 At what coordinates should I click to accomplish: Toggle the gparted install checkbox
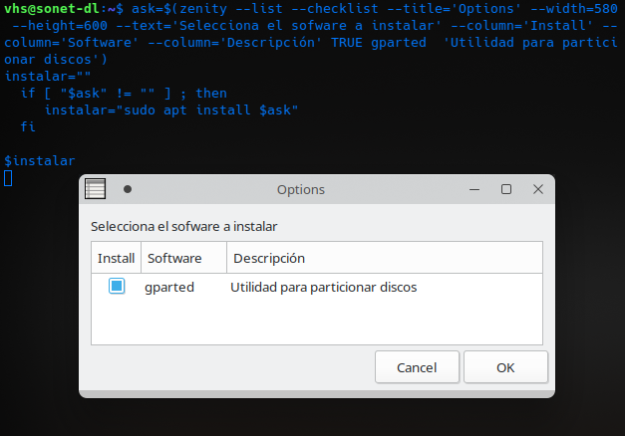117,287
